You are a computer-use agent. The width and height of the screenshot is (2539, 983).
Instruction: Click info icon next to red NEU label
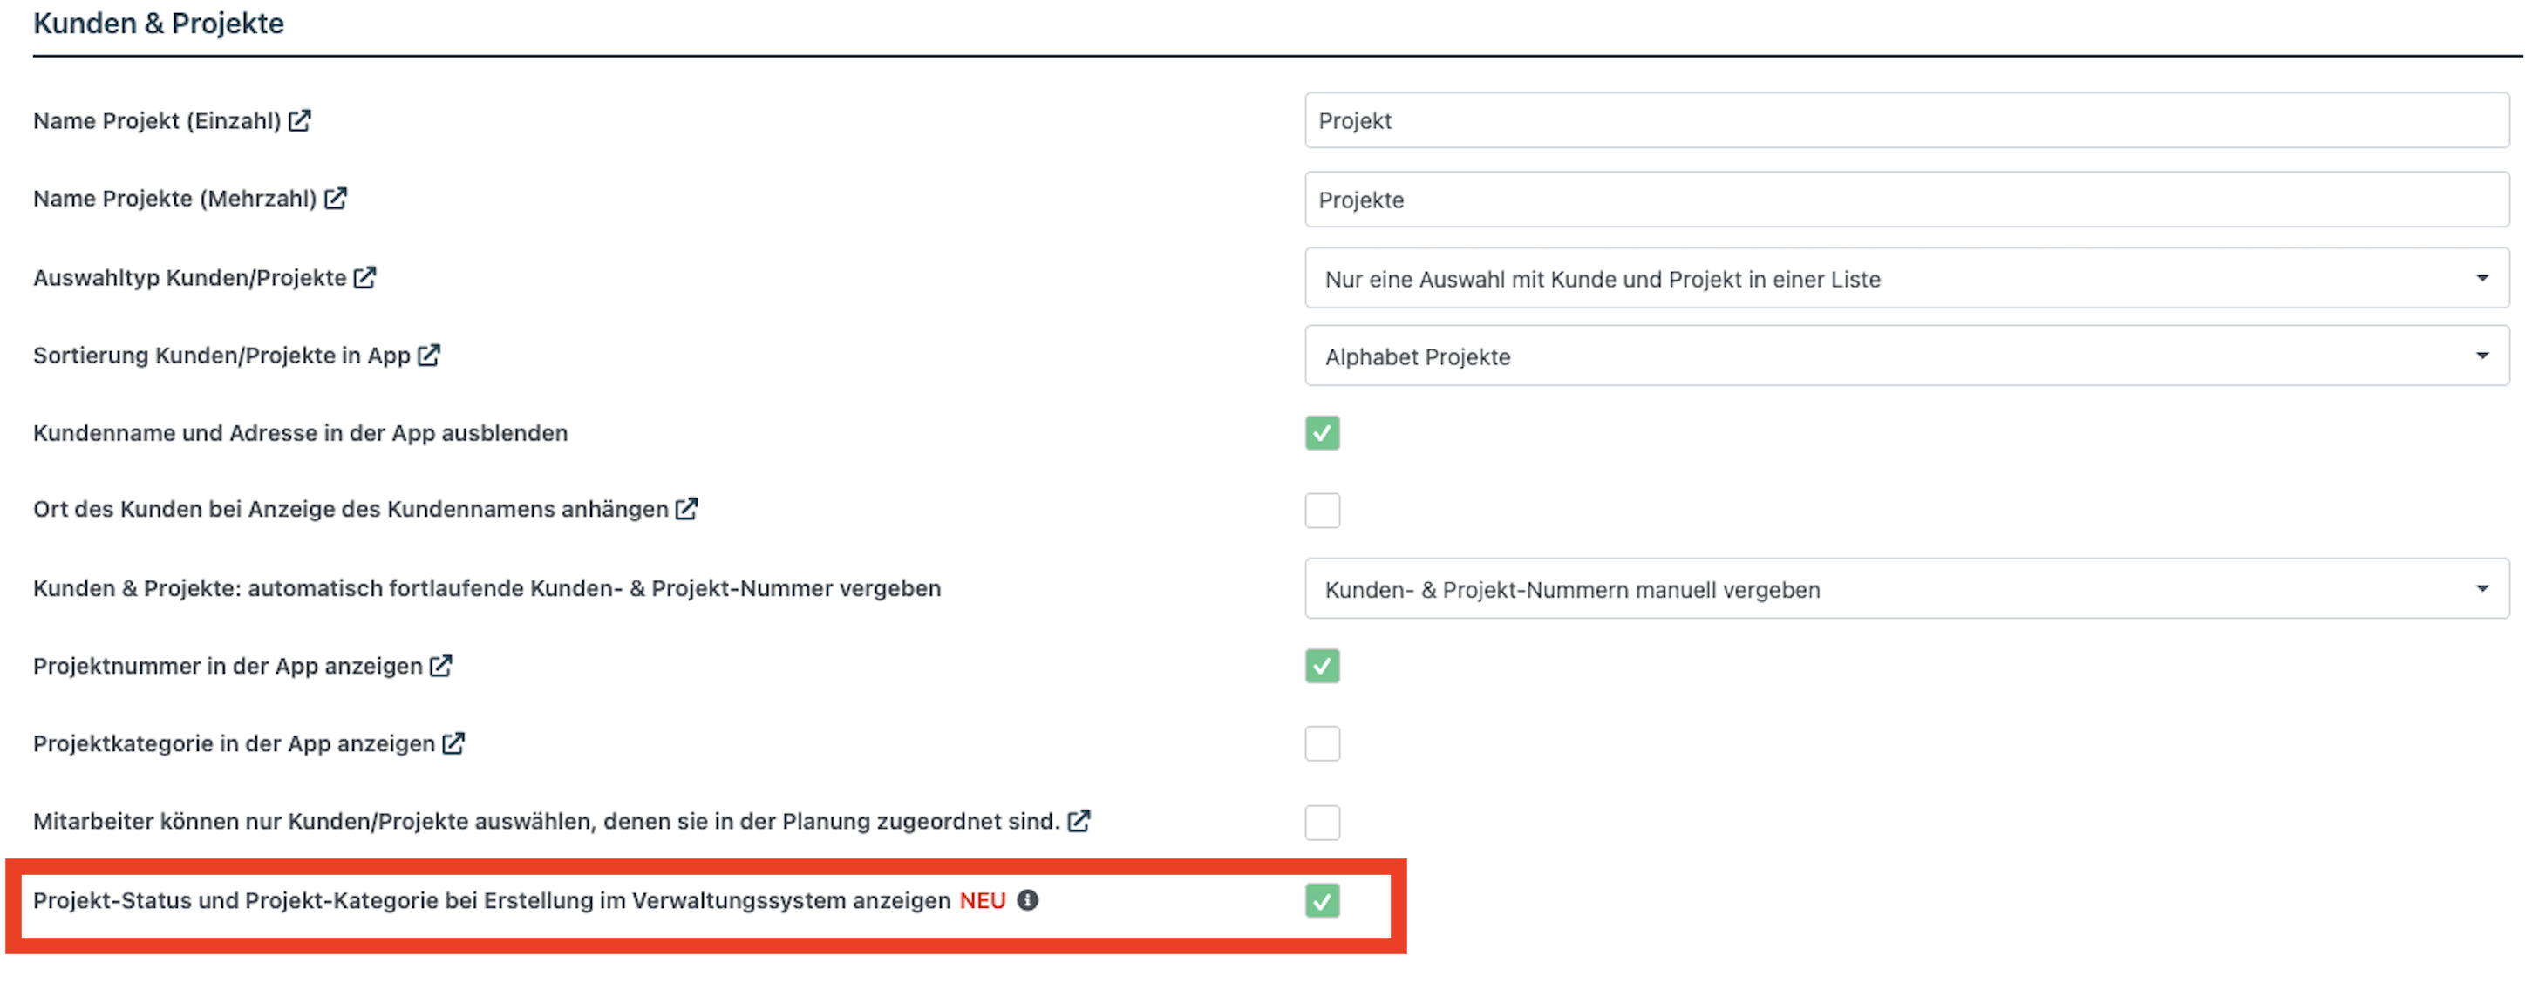coord(1028,900)
